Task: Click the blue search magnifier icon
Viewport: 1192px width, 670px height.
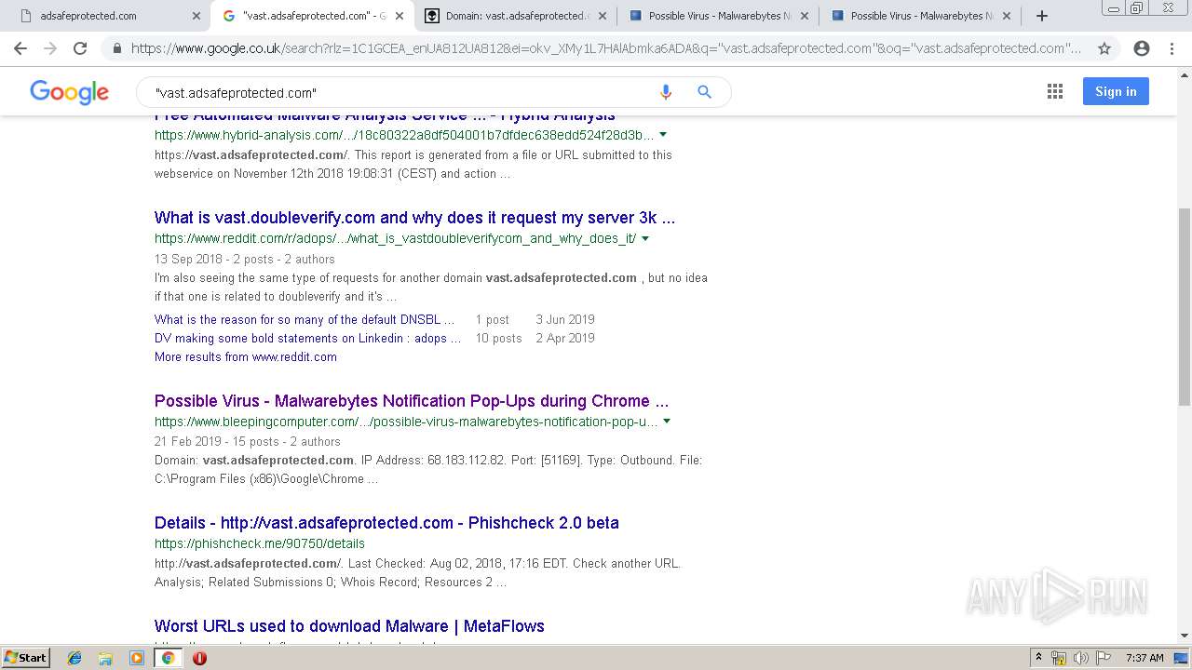Action: coord(705,92)
